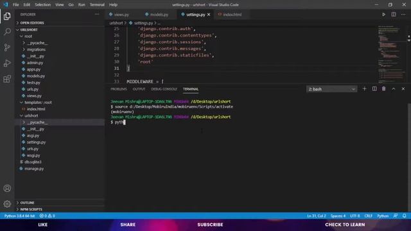Open wsgi.py in the explorer
411x231 pixels.
coord(33,155)
